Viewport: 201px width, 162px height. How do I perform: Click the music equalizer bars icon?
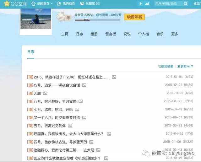pos(147,4)
